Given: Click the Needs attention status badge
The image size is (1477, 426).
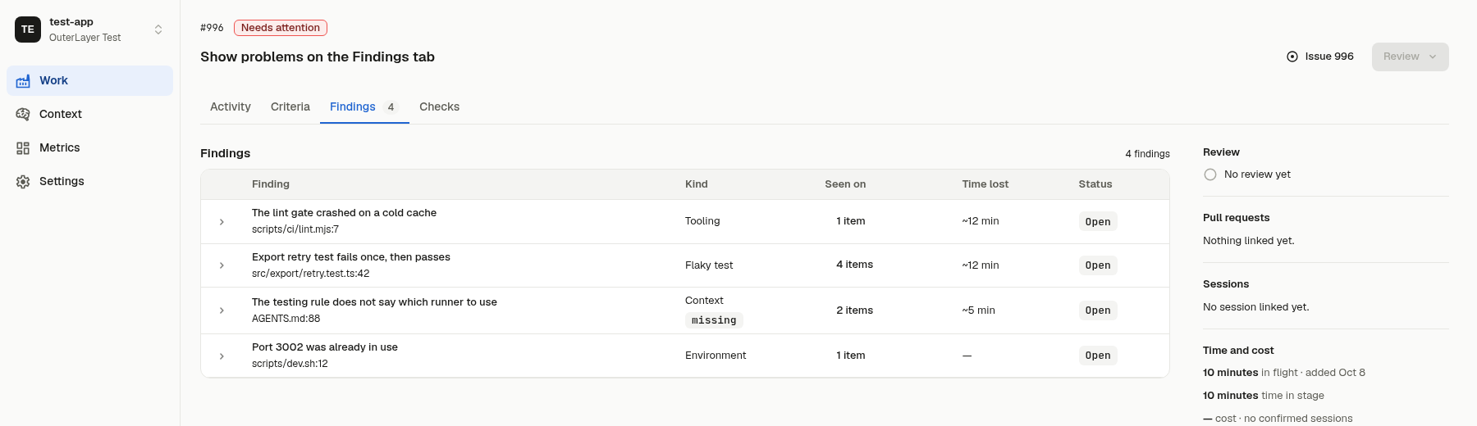Looking at the screenshot, I should pyautogui.click(x=281, y=28).
